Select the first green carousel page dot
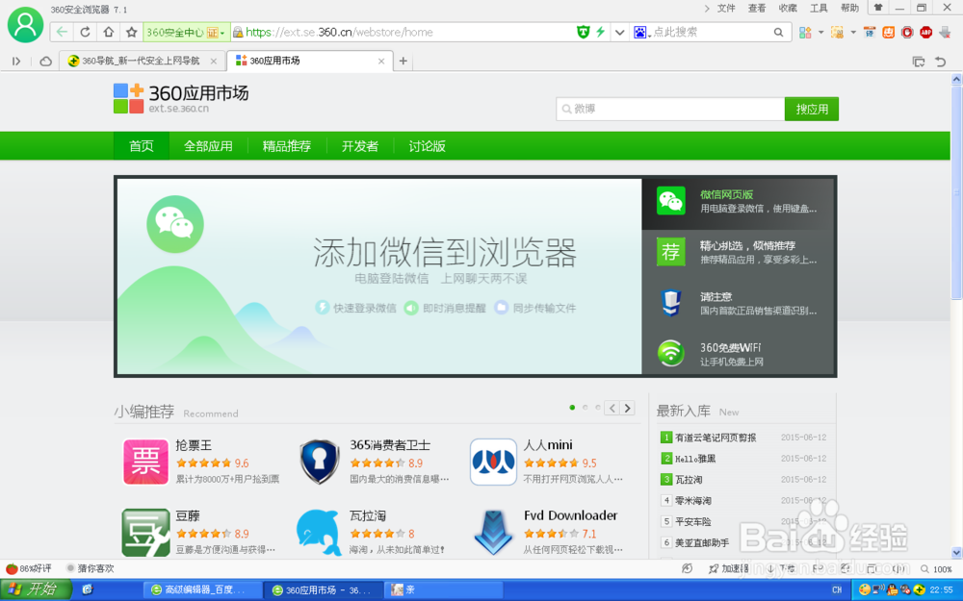Image resolution: width=963 pixels, height=601 pixels. (572, 408)
